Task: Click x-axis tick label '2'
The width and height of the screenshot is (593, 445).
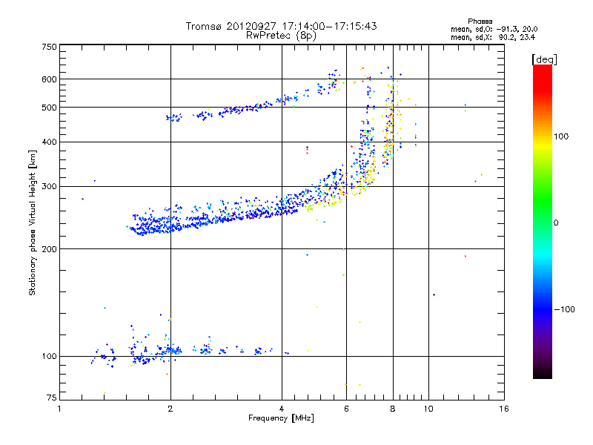Action: [x=170, y=409]
